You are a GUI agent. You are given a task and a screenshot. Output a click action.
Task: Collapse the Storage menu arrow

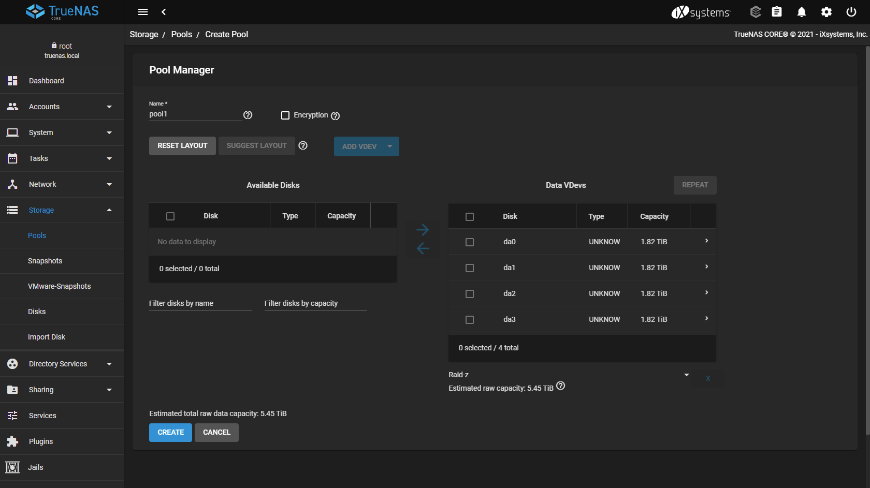tap(109, 210)
